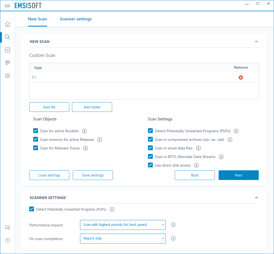Open the Logs sidebar icon
Image resolution: width=274 pixels, height=254 pixels.
tap(7, 62)
